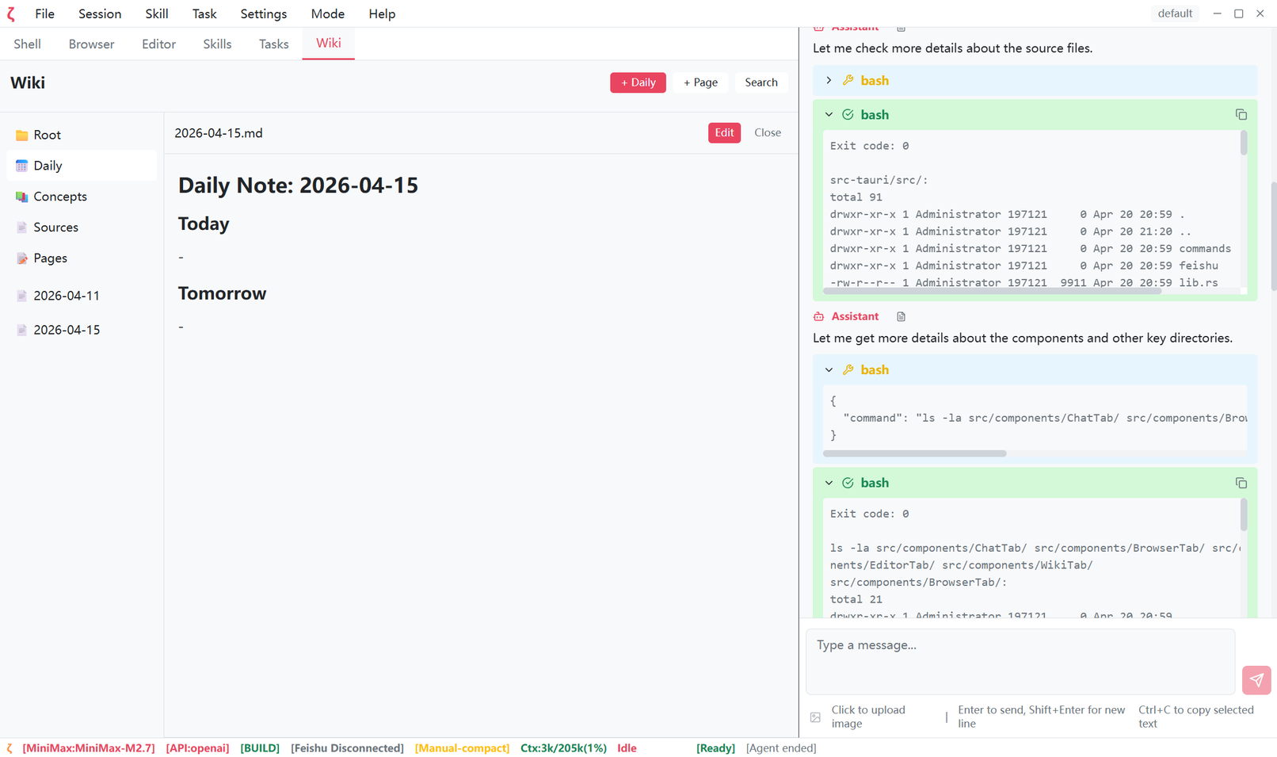Switch to the Browser tab
This screenshot has height=757, width=1277.
pos(91,44)
